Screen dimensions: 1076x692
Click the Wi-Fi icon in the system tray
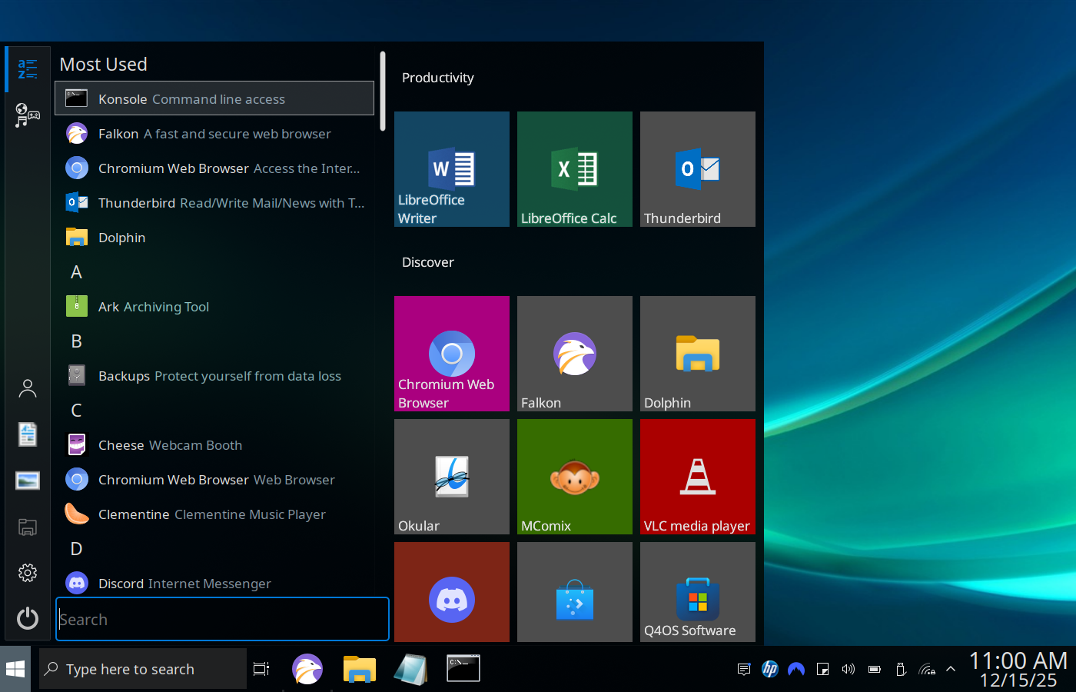[x=926, y=669]
